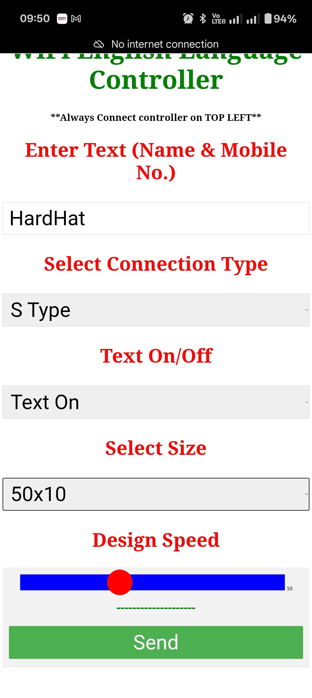Tap the crossed-out cloud offline icon
312x698 pixels.
click(x=99, y=44)
